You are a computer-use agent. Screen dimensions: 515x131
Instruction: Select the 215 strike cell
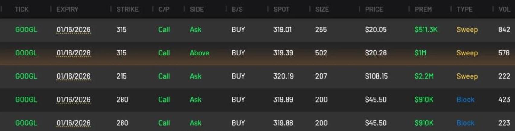[x=121, y=76]
